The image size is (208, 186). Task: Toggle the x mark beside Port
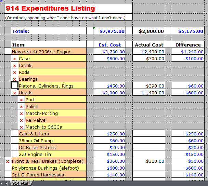point(21,100)
